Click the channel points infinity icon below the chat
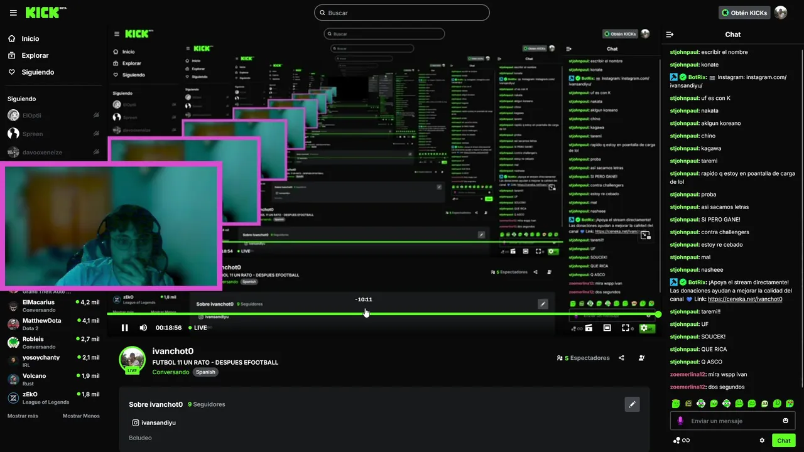The width and height of the screenshot is (804, 452). coord(682,440)
